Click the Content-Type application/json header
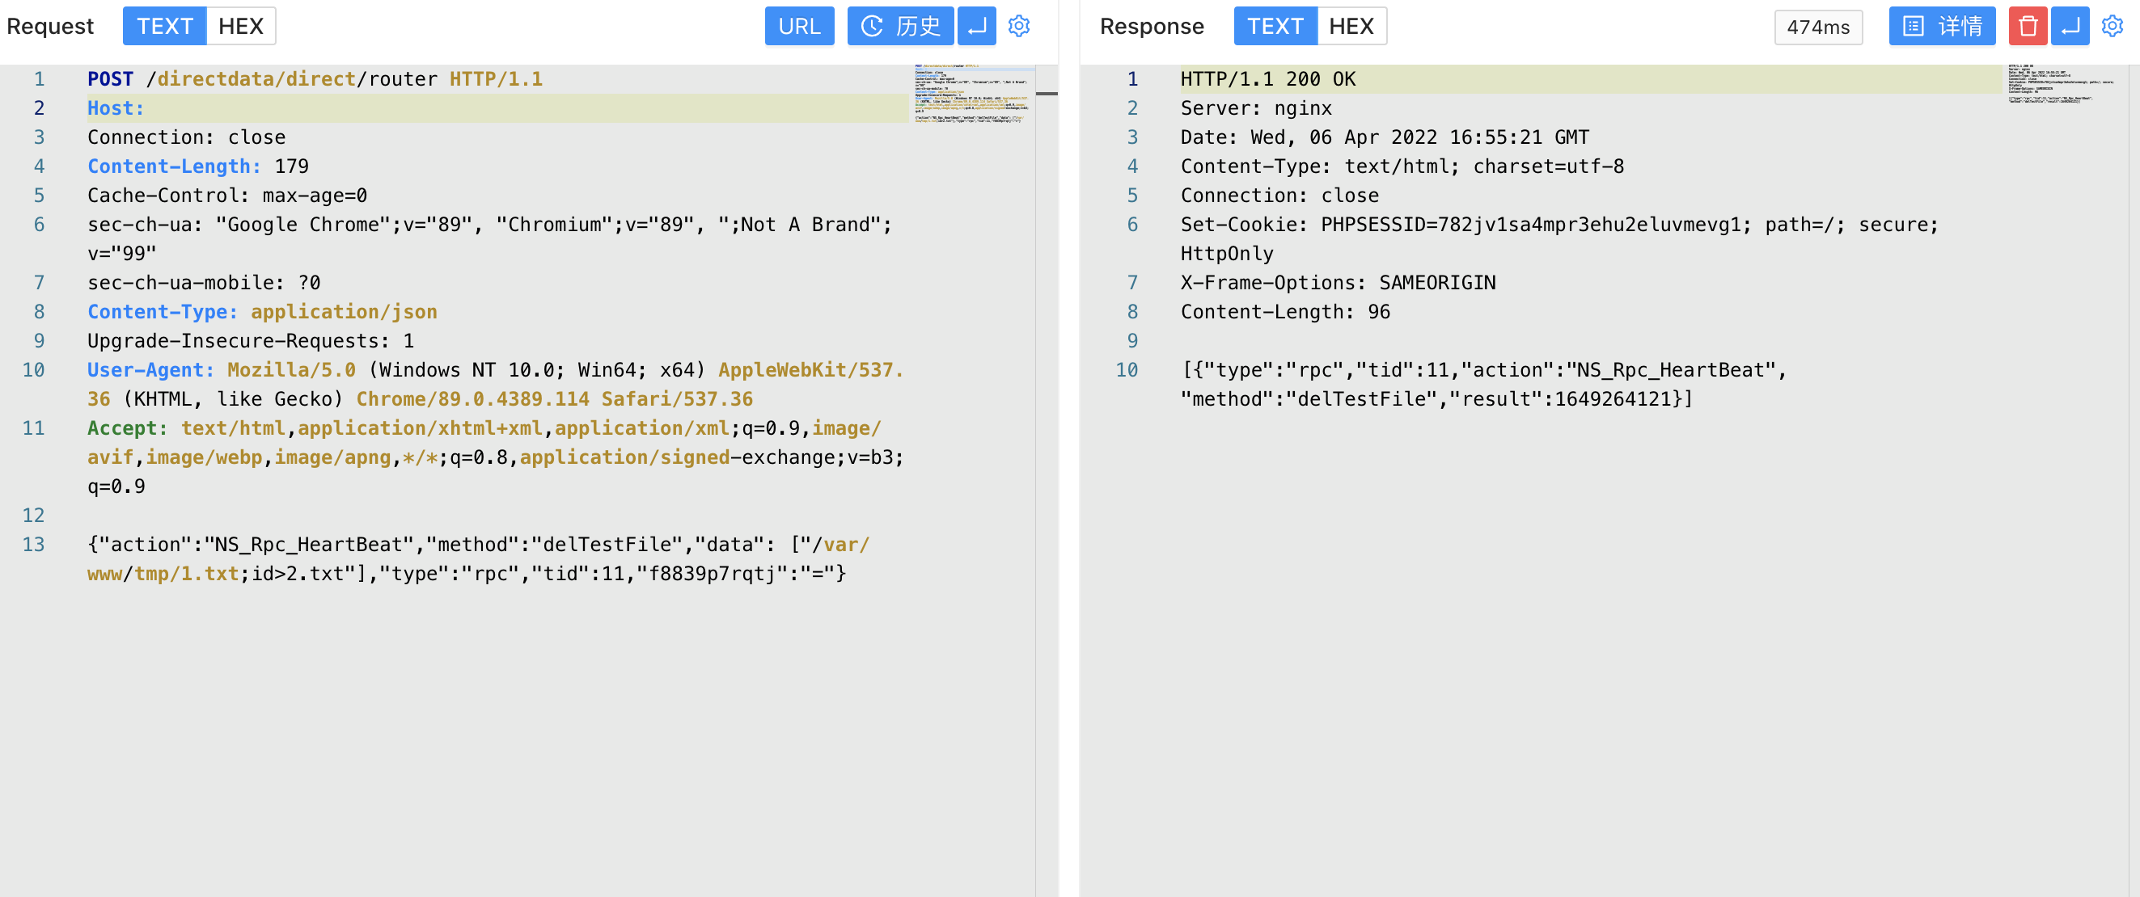This screenshot has height=897, width=2140. tap(262, 312)
